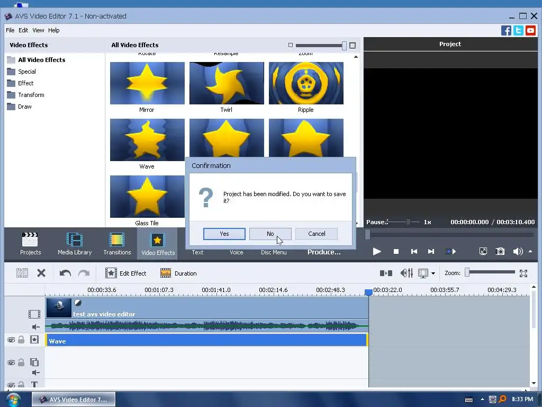Toggle visibility of the video effects track

(x=11, y=340)
